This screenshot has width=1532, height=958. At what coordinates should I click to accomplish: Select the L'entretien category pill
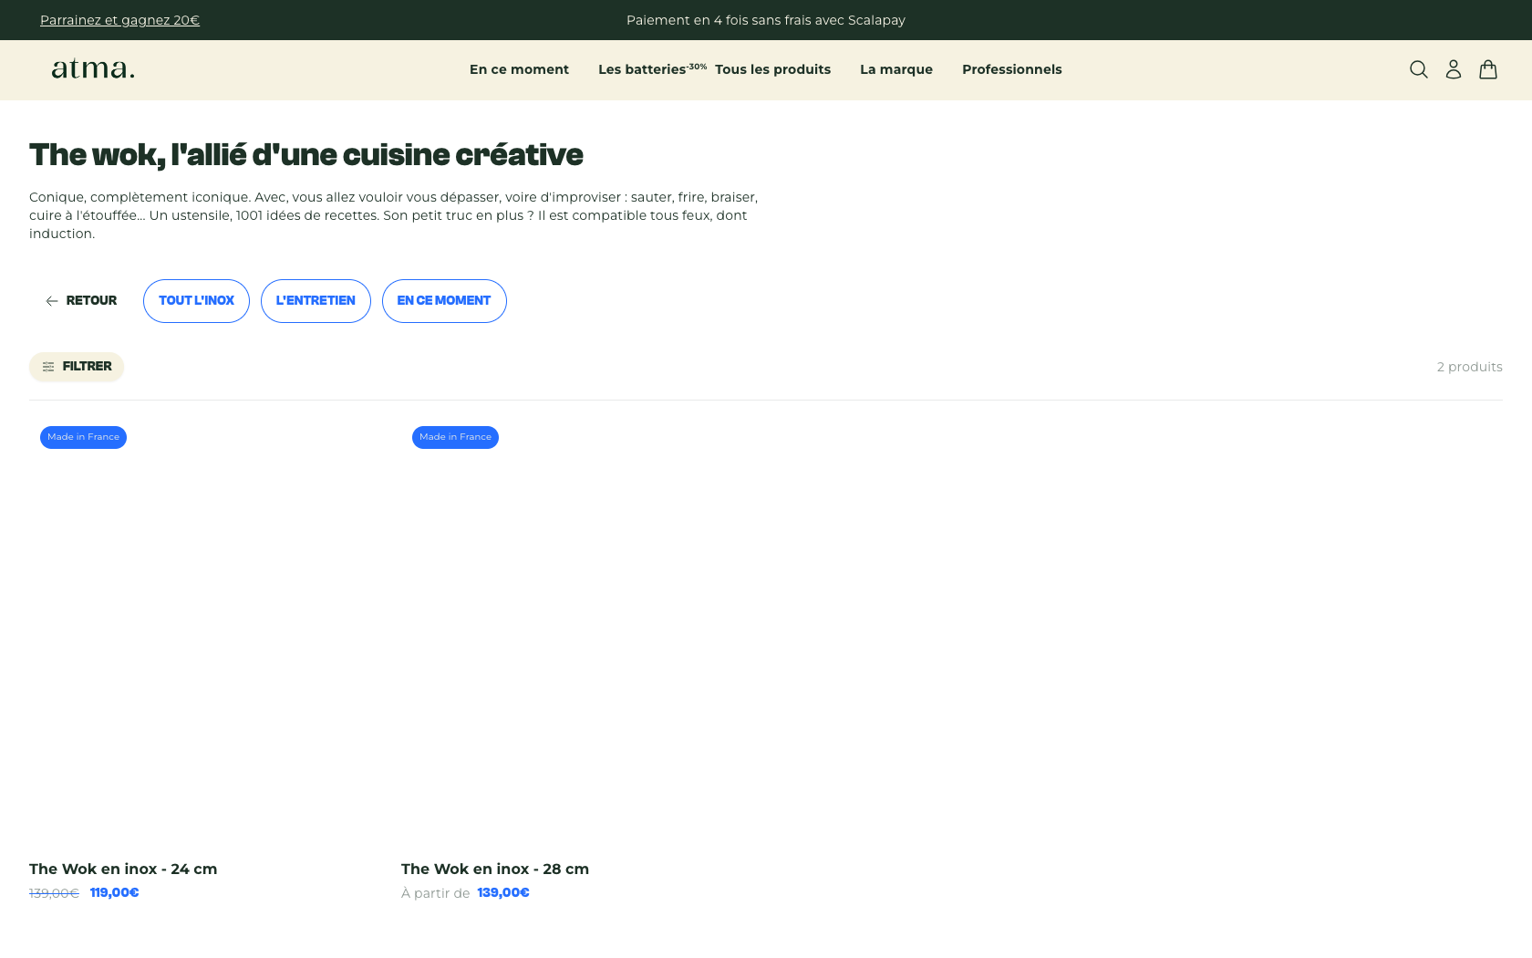coord(316,301)
